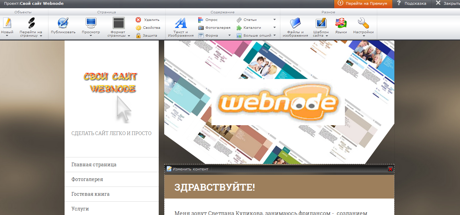
Task: Open Гостевая книга menu item
Action: 112,194
